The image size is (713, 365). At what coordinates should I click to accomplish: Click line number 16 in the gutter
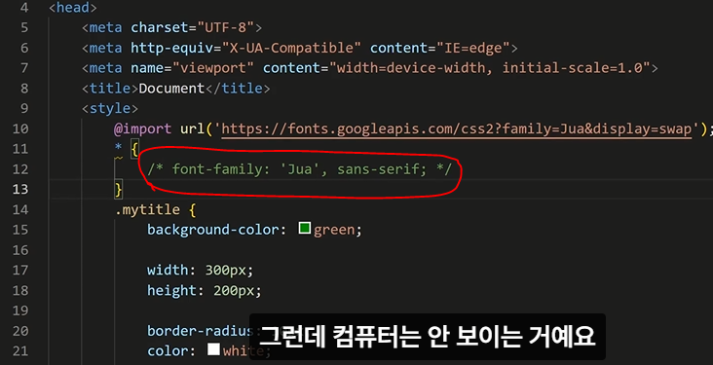coord(19,250)
